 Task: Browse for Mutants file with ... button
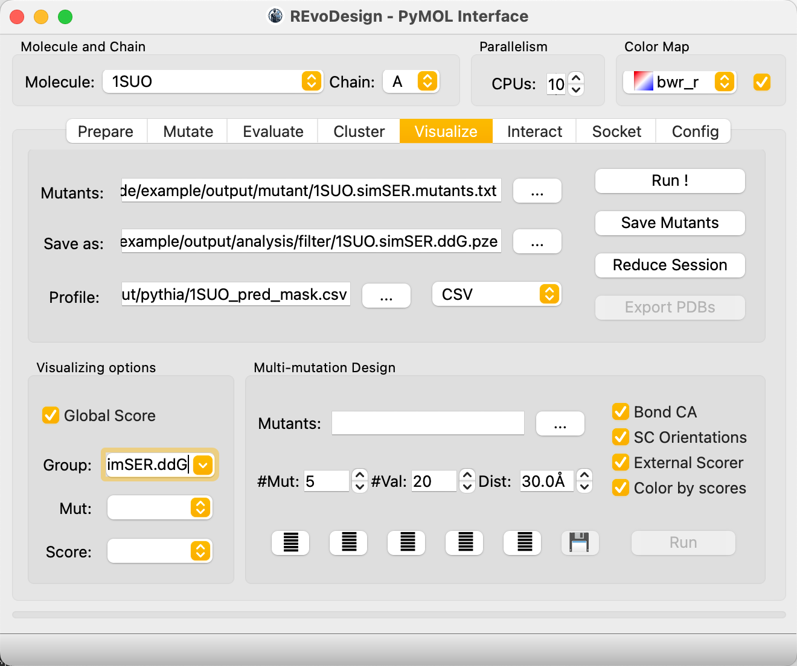coord(537,191)
